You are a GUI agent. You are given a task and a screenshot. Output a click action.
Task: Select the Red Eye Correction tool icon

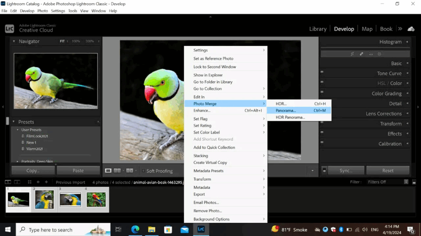tap(371, 54)
